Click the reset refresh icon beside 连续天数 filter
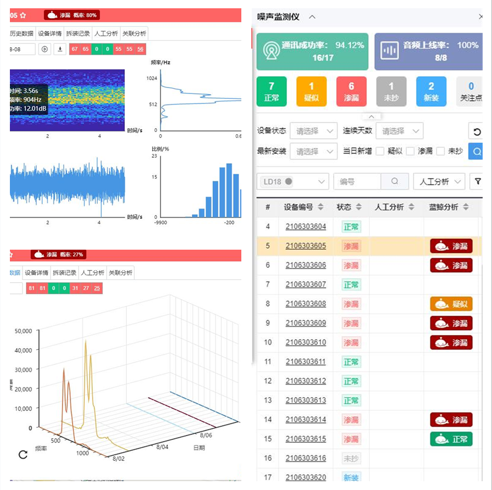The width and height of the screenshot is (492, 490). click(477, 131)
